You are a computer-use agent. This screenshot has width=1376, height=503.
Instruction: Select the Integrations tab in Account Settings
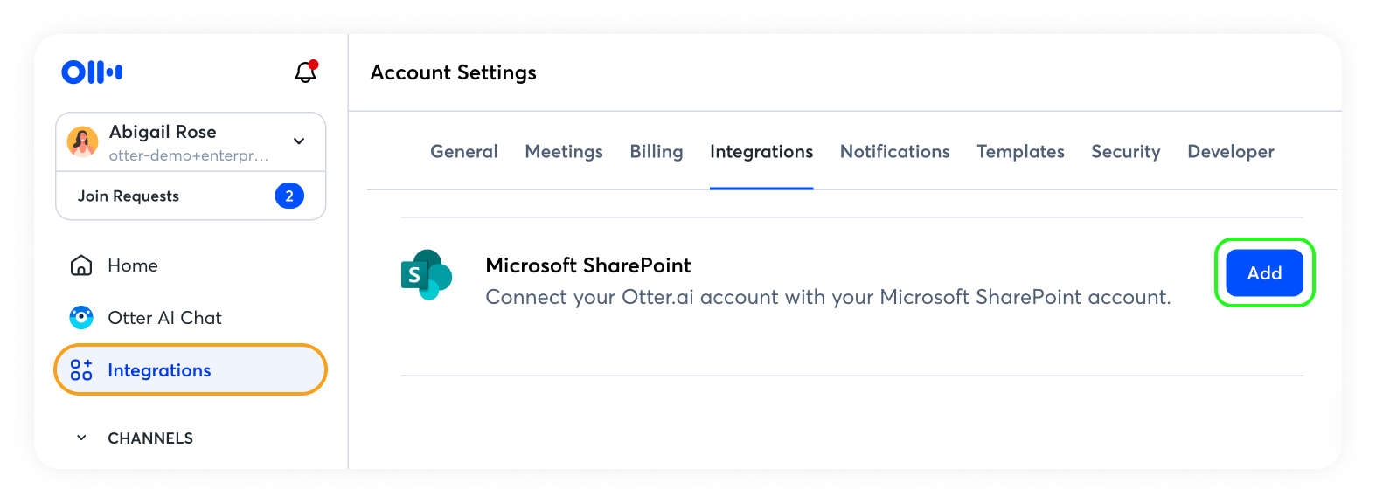761,152
